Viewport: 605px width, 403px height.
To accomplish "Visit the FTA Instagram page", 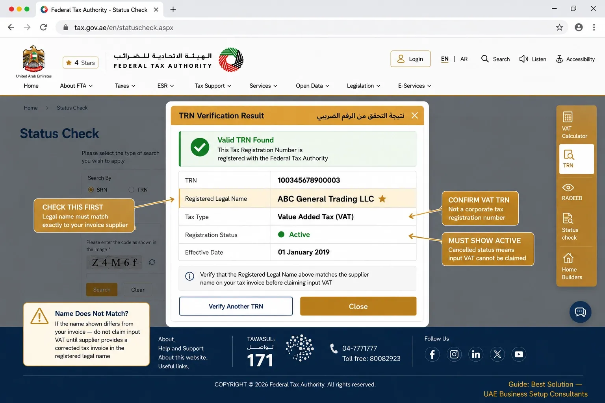I will (x=454, y=354).
